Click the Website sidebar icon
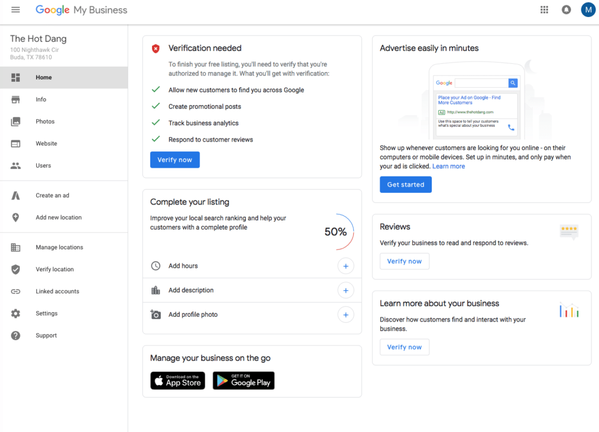 tap(16, 143)
